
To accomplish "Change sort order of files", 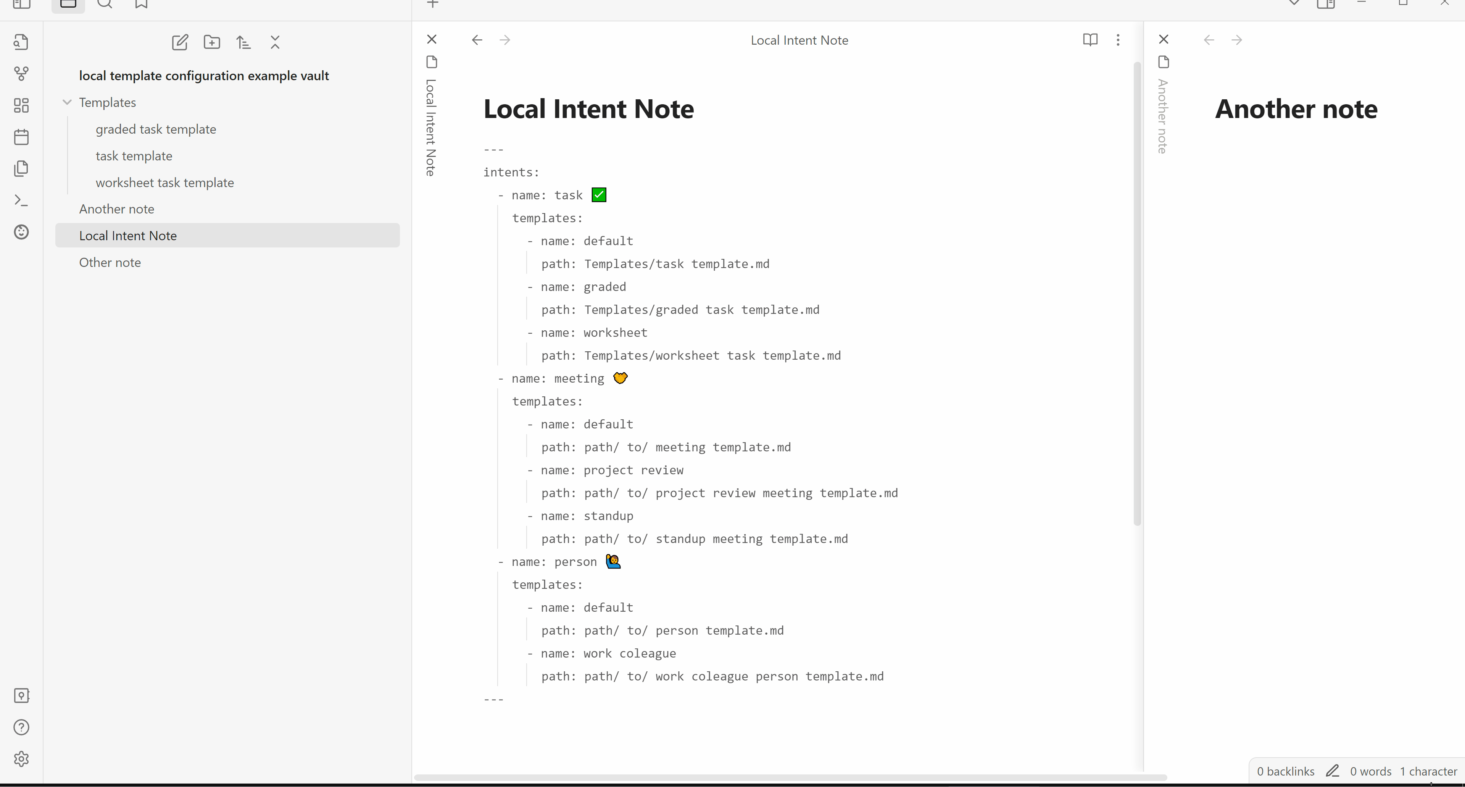I will (x=243, y=42).
